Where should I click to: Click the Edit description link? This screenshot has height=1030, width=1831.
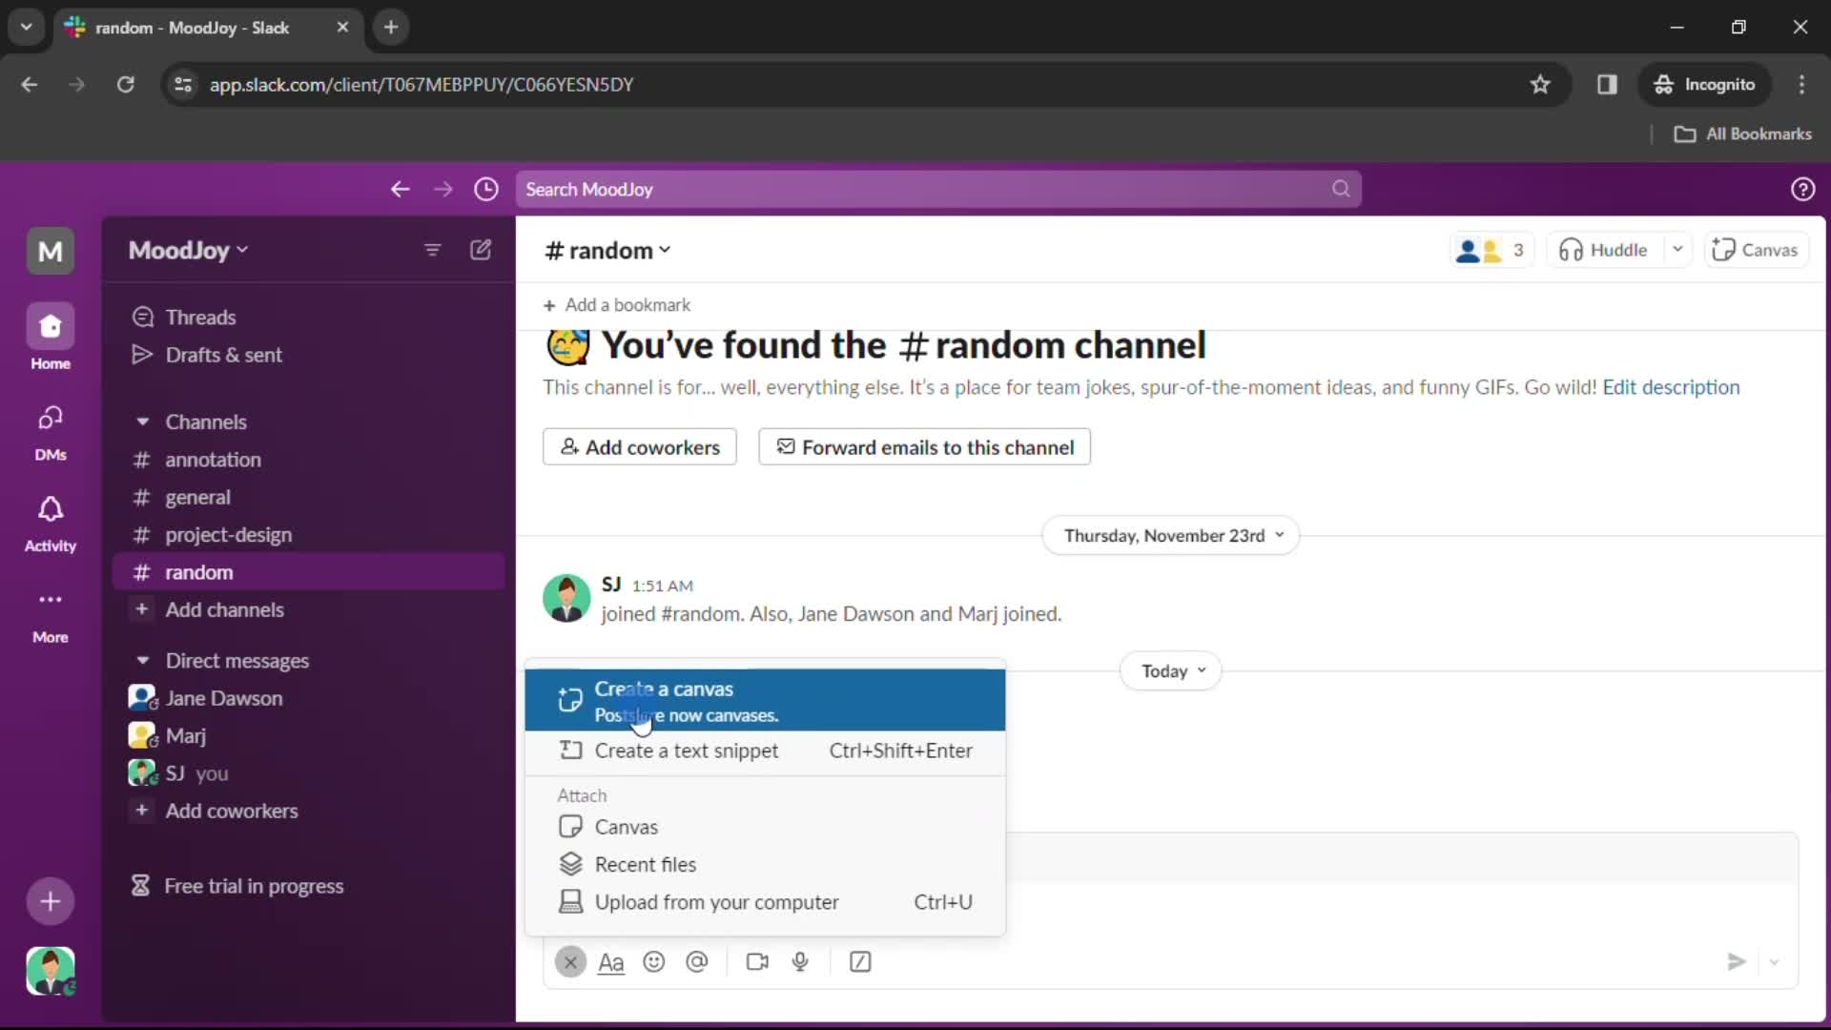[x=1671, y=387]
